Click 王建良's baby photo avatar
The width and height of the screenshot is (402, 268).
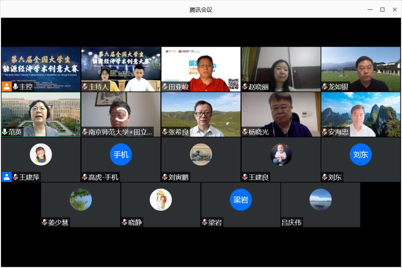point(280,154)
